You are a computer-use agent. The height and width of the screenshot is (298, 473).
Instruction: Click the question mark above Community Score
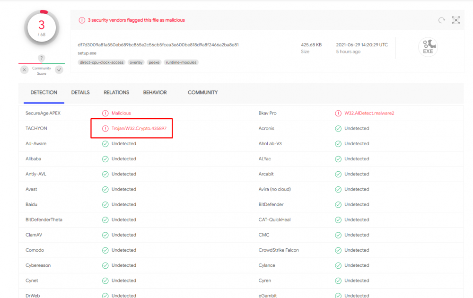42,58
